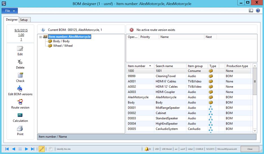Image resolution: width=264 pixels, height=154 pixels.
Task: Click the Close button
Action: (x=250, y=149)
